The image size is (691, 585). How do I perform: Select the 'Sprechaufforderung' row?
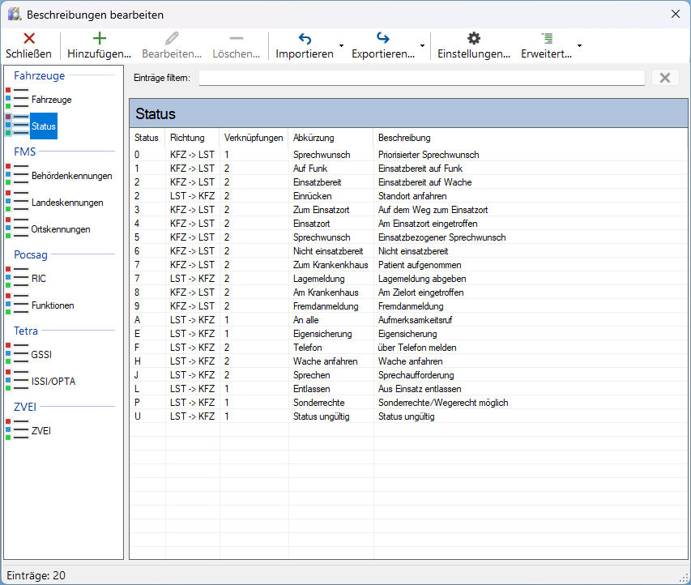(408, 375)
